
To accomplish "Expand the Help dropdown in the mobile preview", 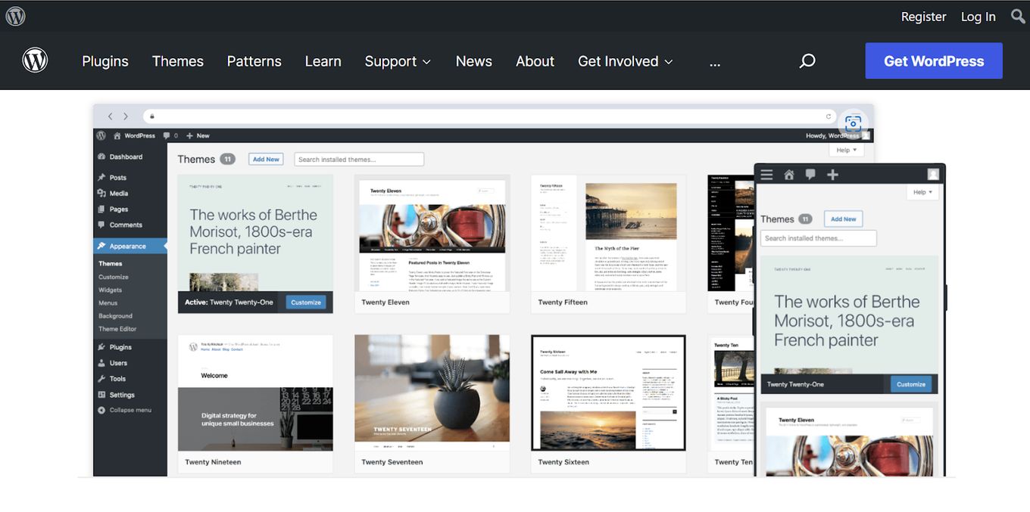I will 922,192.
